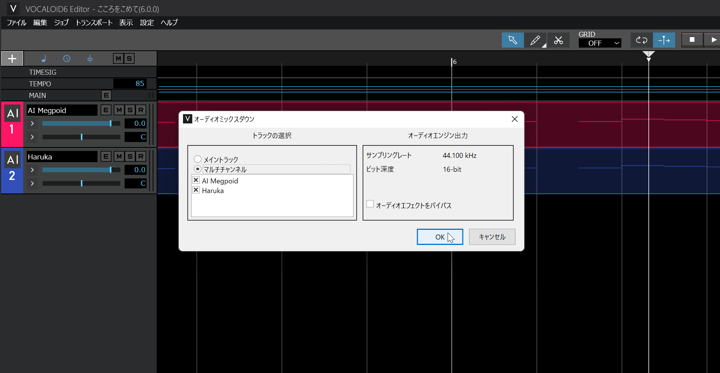The height and width of the screenshot is (373, 720).
Task: Click AI voice icon of track 2
Action: point(13,159)
